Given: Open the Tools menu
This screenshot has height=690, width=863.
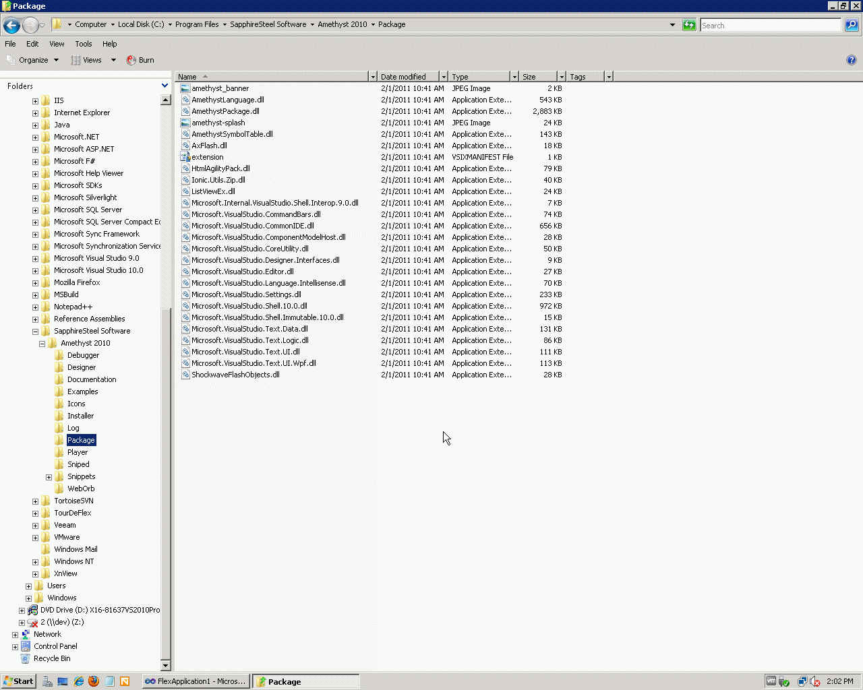Looking at the screenshot, I should (84, 44).
